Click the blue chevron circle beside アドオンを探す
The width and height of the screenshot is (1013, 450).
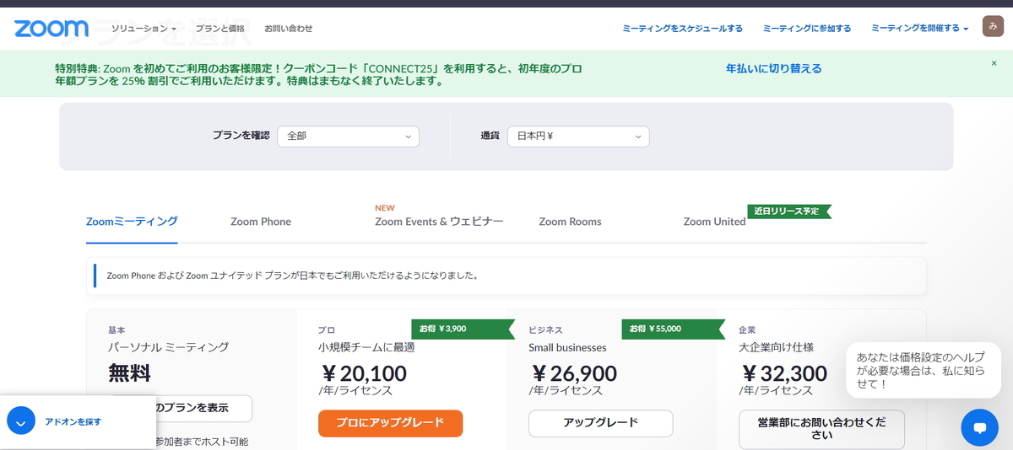[x=21, y=421]
